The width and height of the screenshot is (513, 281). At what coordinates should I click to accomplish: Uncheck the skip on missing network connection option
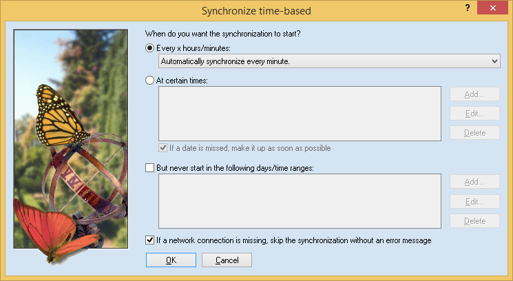point(150,240)
